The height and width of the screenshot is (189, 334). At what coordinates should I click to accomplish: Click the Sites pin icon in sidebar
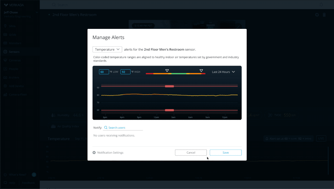[5, 26]
